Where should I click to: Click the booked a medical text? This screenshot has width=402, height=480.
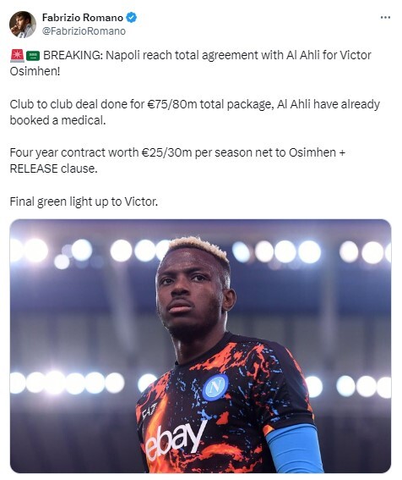pyautogui.click(x=57, y=120)
